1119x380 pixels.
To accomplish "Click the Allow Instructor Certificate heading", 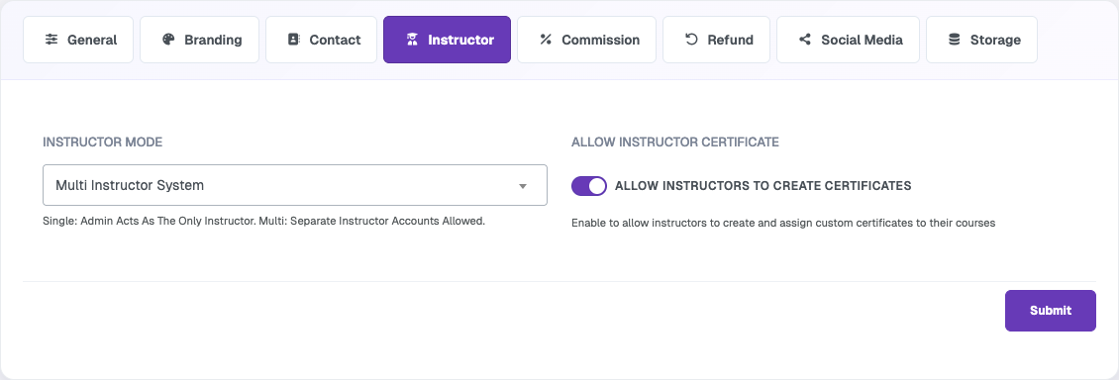I will 675,142.
